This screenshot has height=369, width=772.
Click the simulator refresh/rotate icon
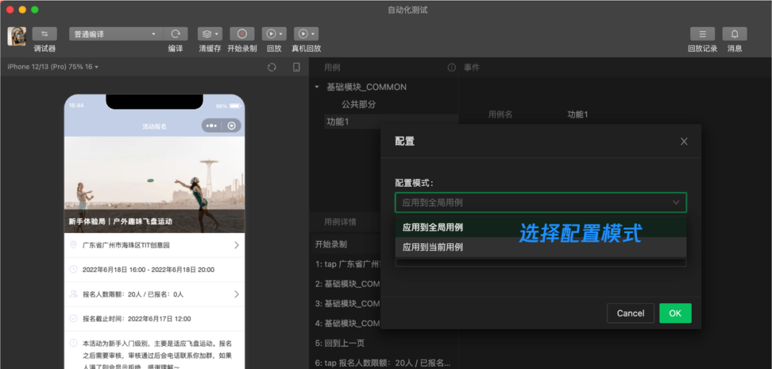(272, 67)
